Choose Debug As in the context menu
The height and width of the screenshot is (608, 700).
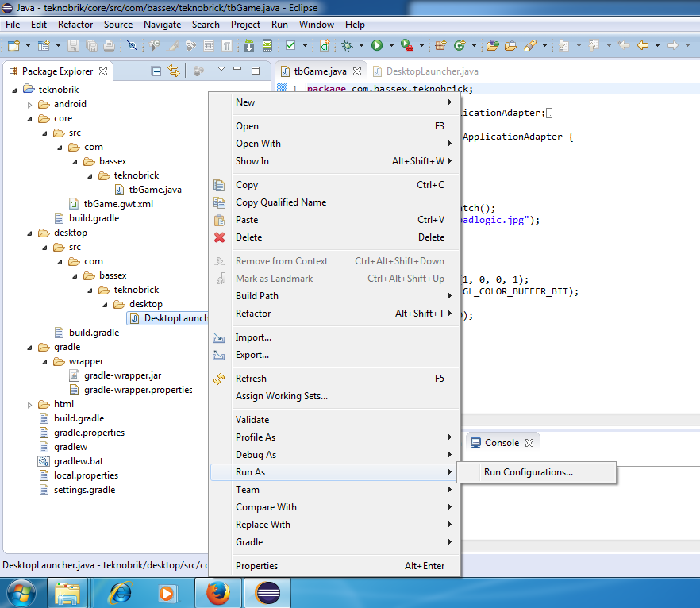click(x=333, y=455)
